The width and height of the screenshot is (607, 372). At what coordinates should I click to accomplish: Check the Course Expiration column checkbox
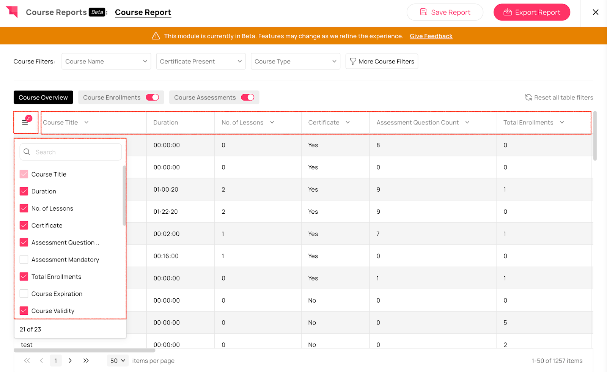tap(24, 294)
